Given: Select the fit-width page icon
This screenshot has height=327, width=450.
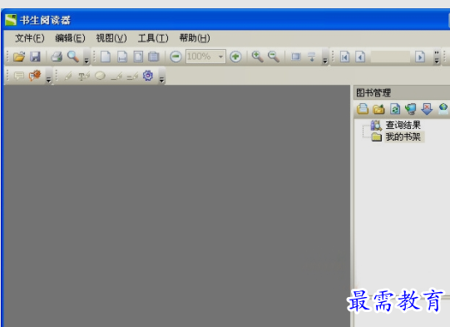Looking at the screenshot, I should 122,57.
